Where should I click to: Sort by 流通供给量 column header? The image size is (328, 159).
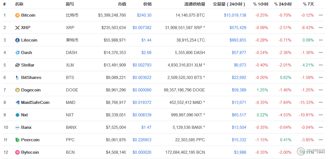point(195,4)
